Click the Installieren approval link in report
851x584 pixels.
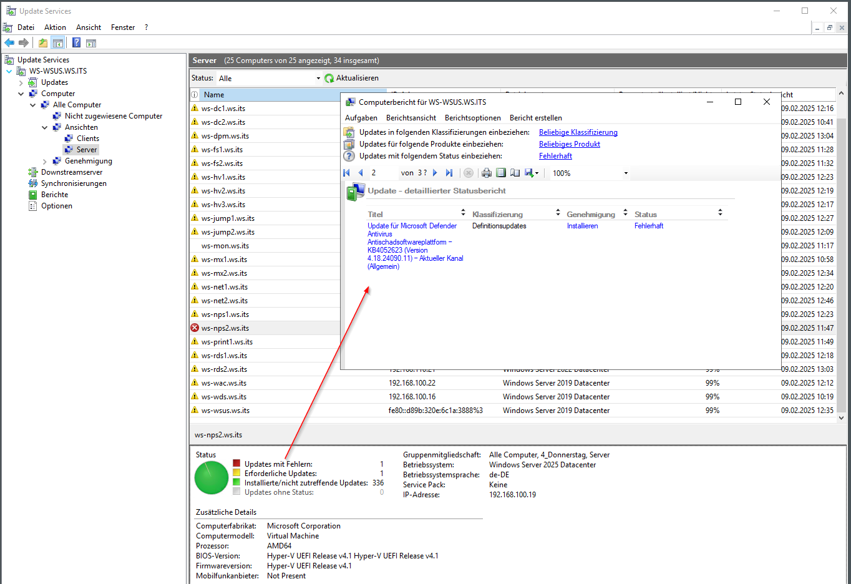point(582,226)
